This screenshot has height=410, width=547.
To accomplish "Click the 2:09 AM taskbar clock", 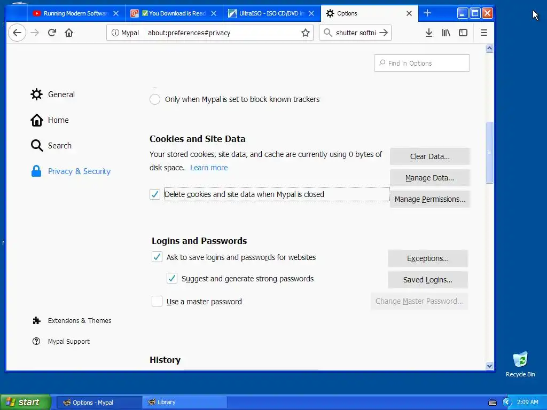I will pyautogui.click(x=527, y=403).
